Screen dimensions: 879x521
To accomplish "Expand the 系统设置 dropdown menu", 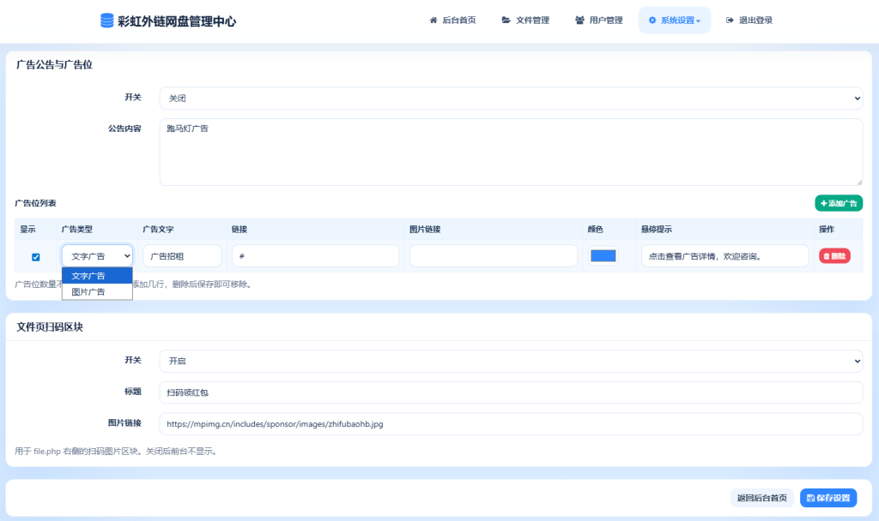I will pos(675,21).
